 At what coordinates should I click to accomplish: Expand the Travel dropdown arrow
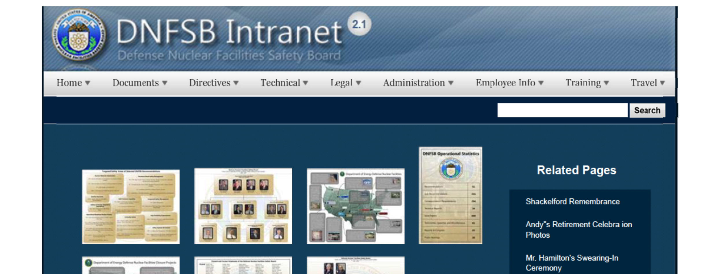[x=662, y=83]
